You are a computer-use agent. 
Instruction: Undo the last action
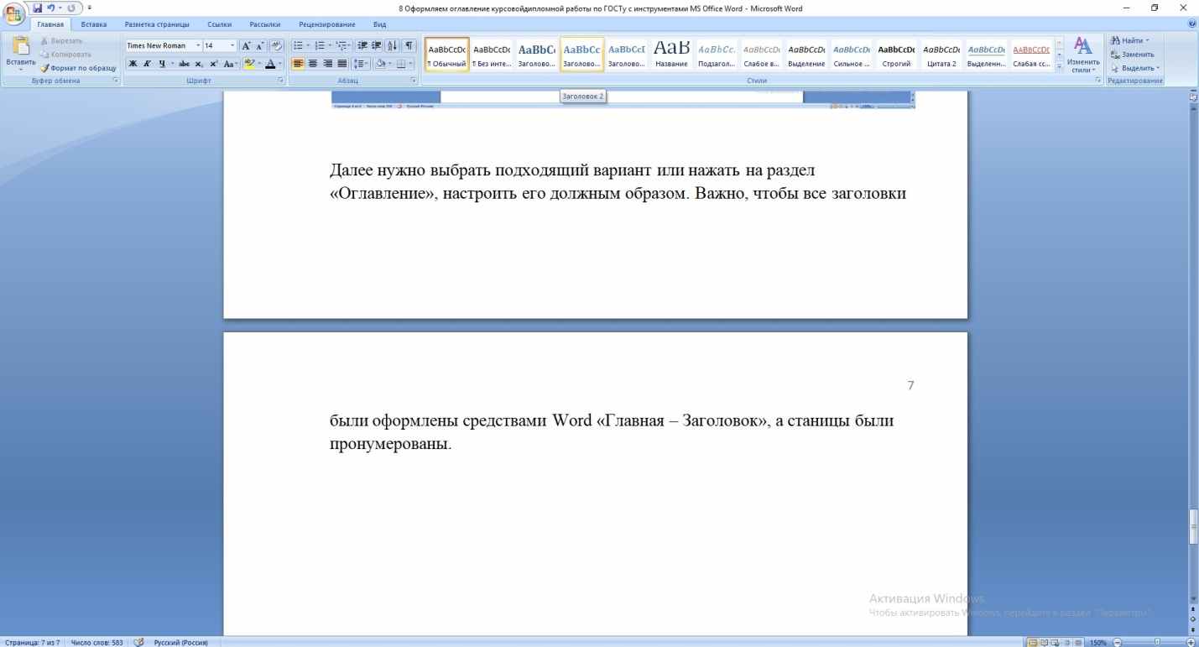pyautogui.click(x=51, y=8)
